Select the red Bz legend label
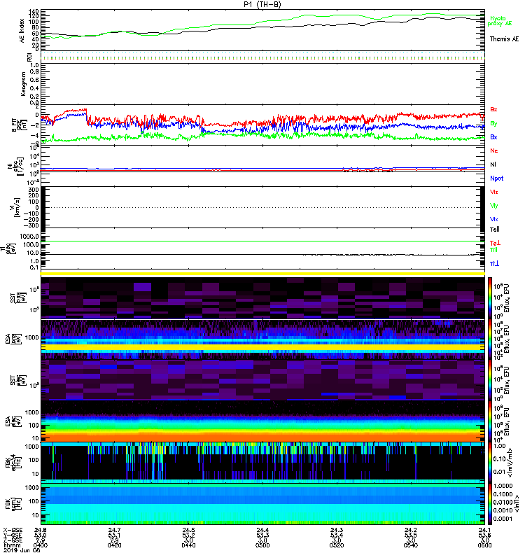Screen dimensions: 525x560 (493, 109)
